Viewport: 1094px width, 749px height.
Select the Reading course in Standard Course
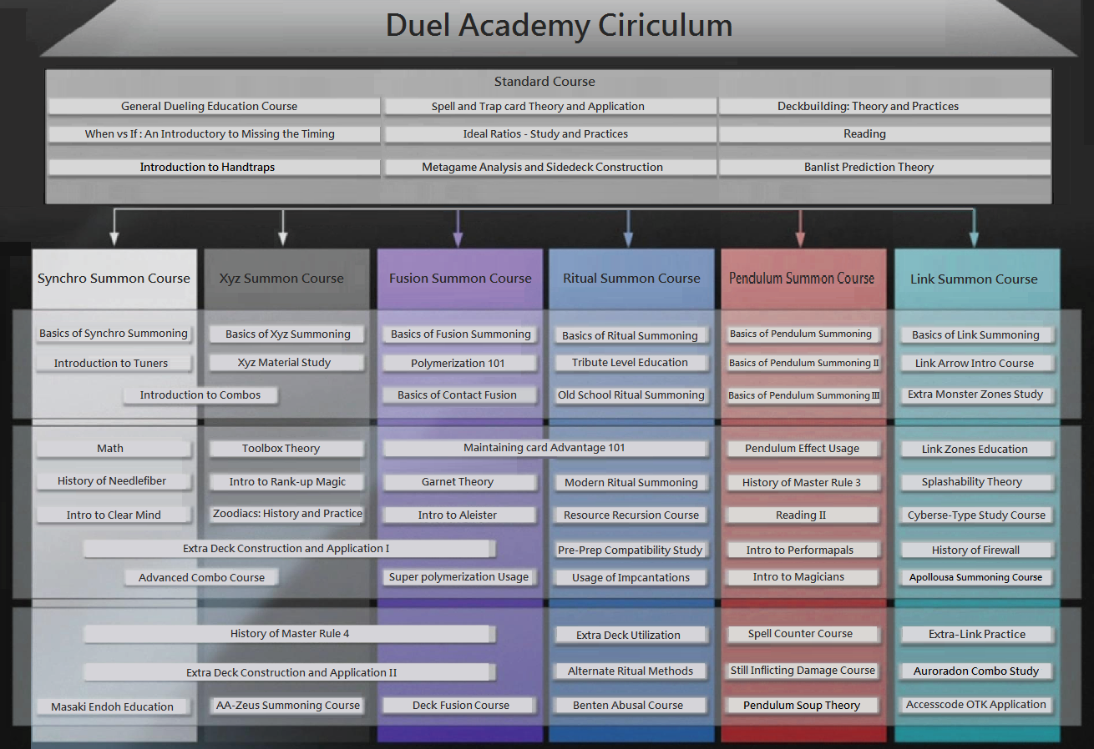884,133
